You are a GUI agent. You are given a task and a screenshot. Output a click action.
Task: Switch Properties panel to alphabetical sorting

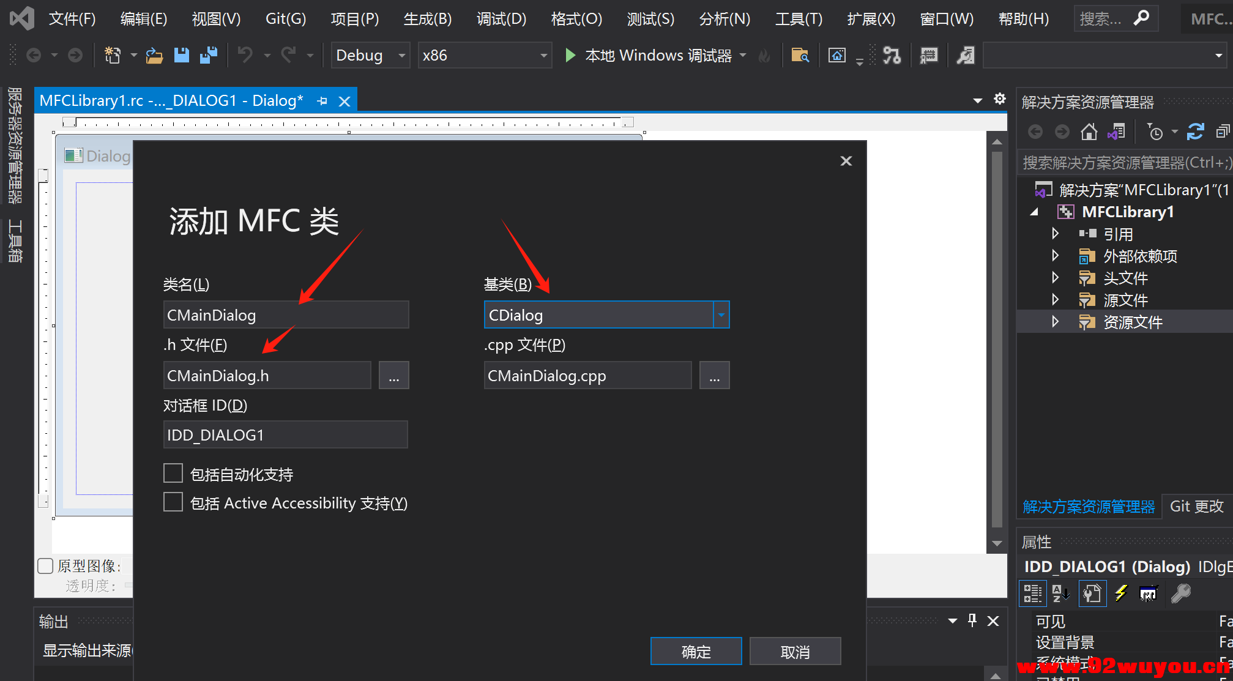point(1061,593)
